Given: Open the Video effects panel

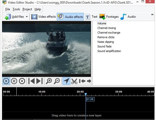Looking at the screenshot, I should click(x=43, y=17).
